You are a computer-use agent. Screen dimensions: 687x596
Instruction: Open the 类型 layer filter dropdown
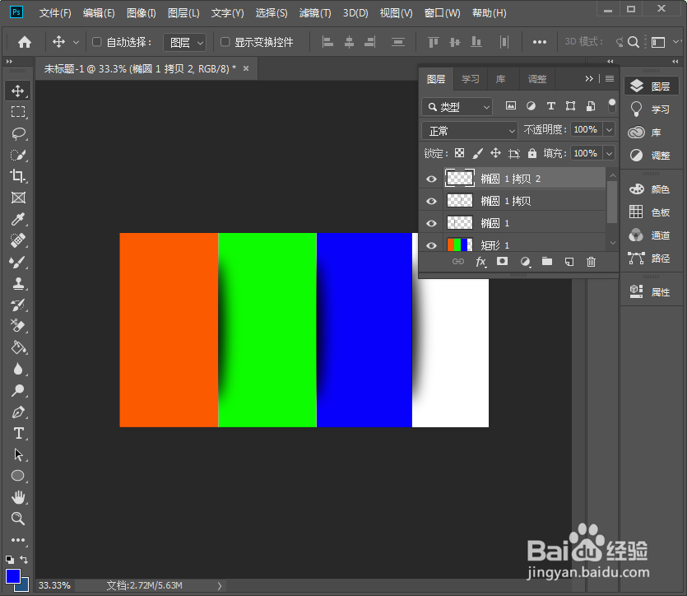(457, 106)
